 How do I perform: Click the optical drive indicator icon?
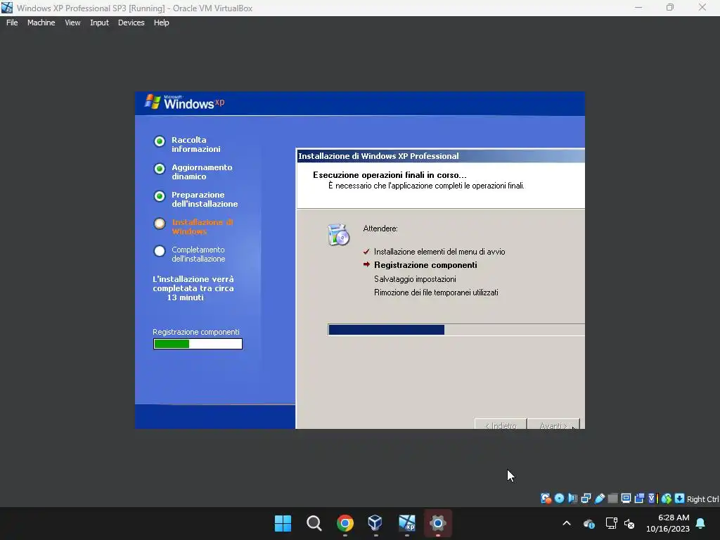pos(559,499)
